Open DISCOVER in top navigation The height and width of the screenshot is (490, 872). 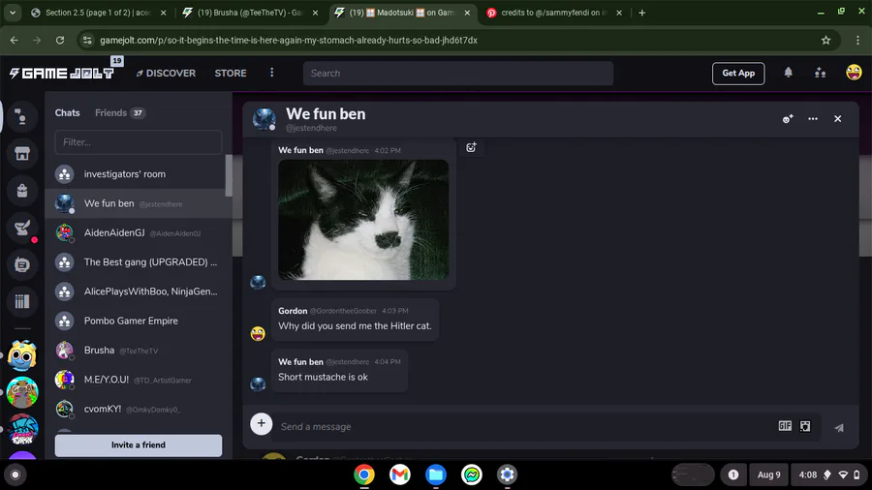(166, 74)
